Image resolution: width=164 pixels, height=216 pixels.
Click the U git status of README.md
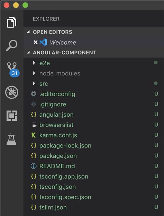(x=156, y=166)
